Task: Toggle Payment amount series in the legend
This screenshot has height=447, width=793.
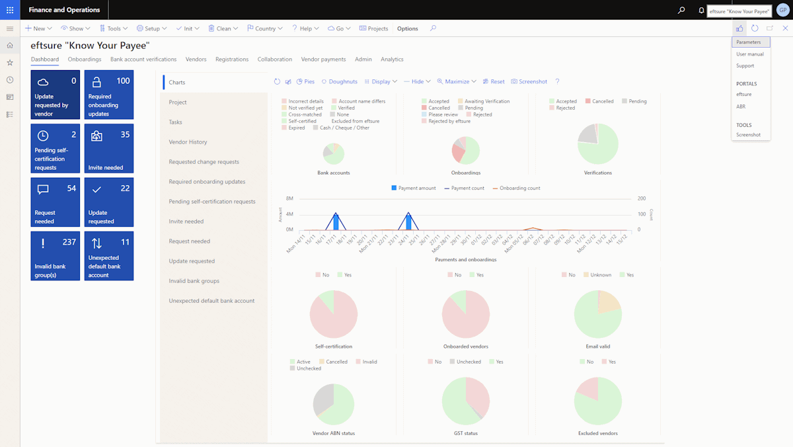Action: click(414, 188)
